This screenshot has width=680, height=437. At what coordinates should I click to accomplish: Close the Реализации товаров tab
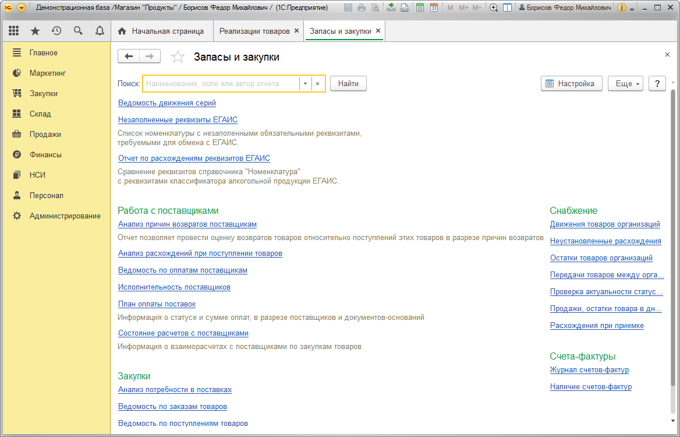click(x=297, y=31)
